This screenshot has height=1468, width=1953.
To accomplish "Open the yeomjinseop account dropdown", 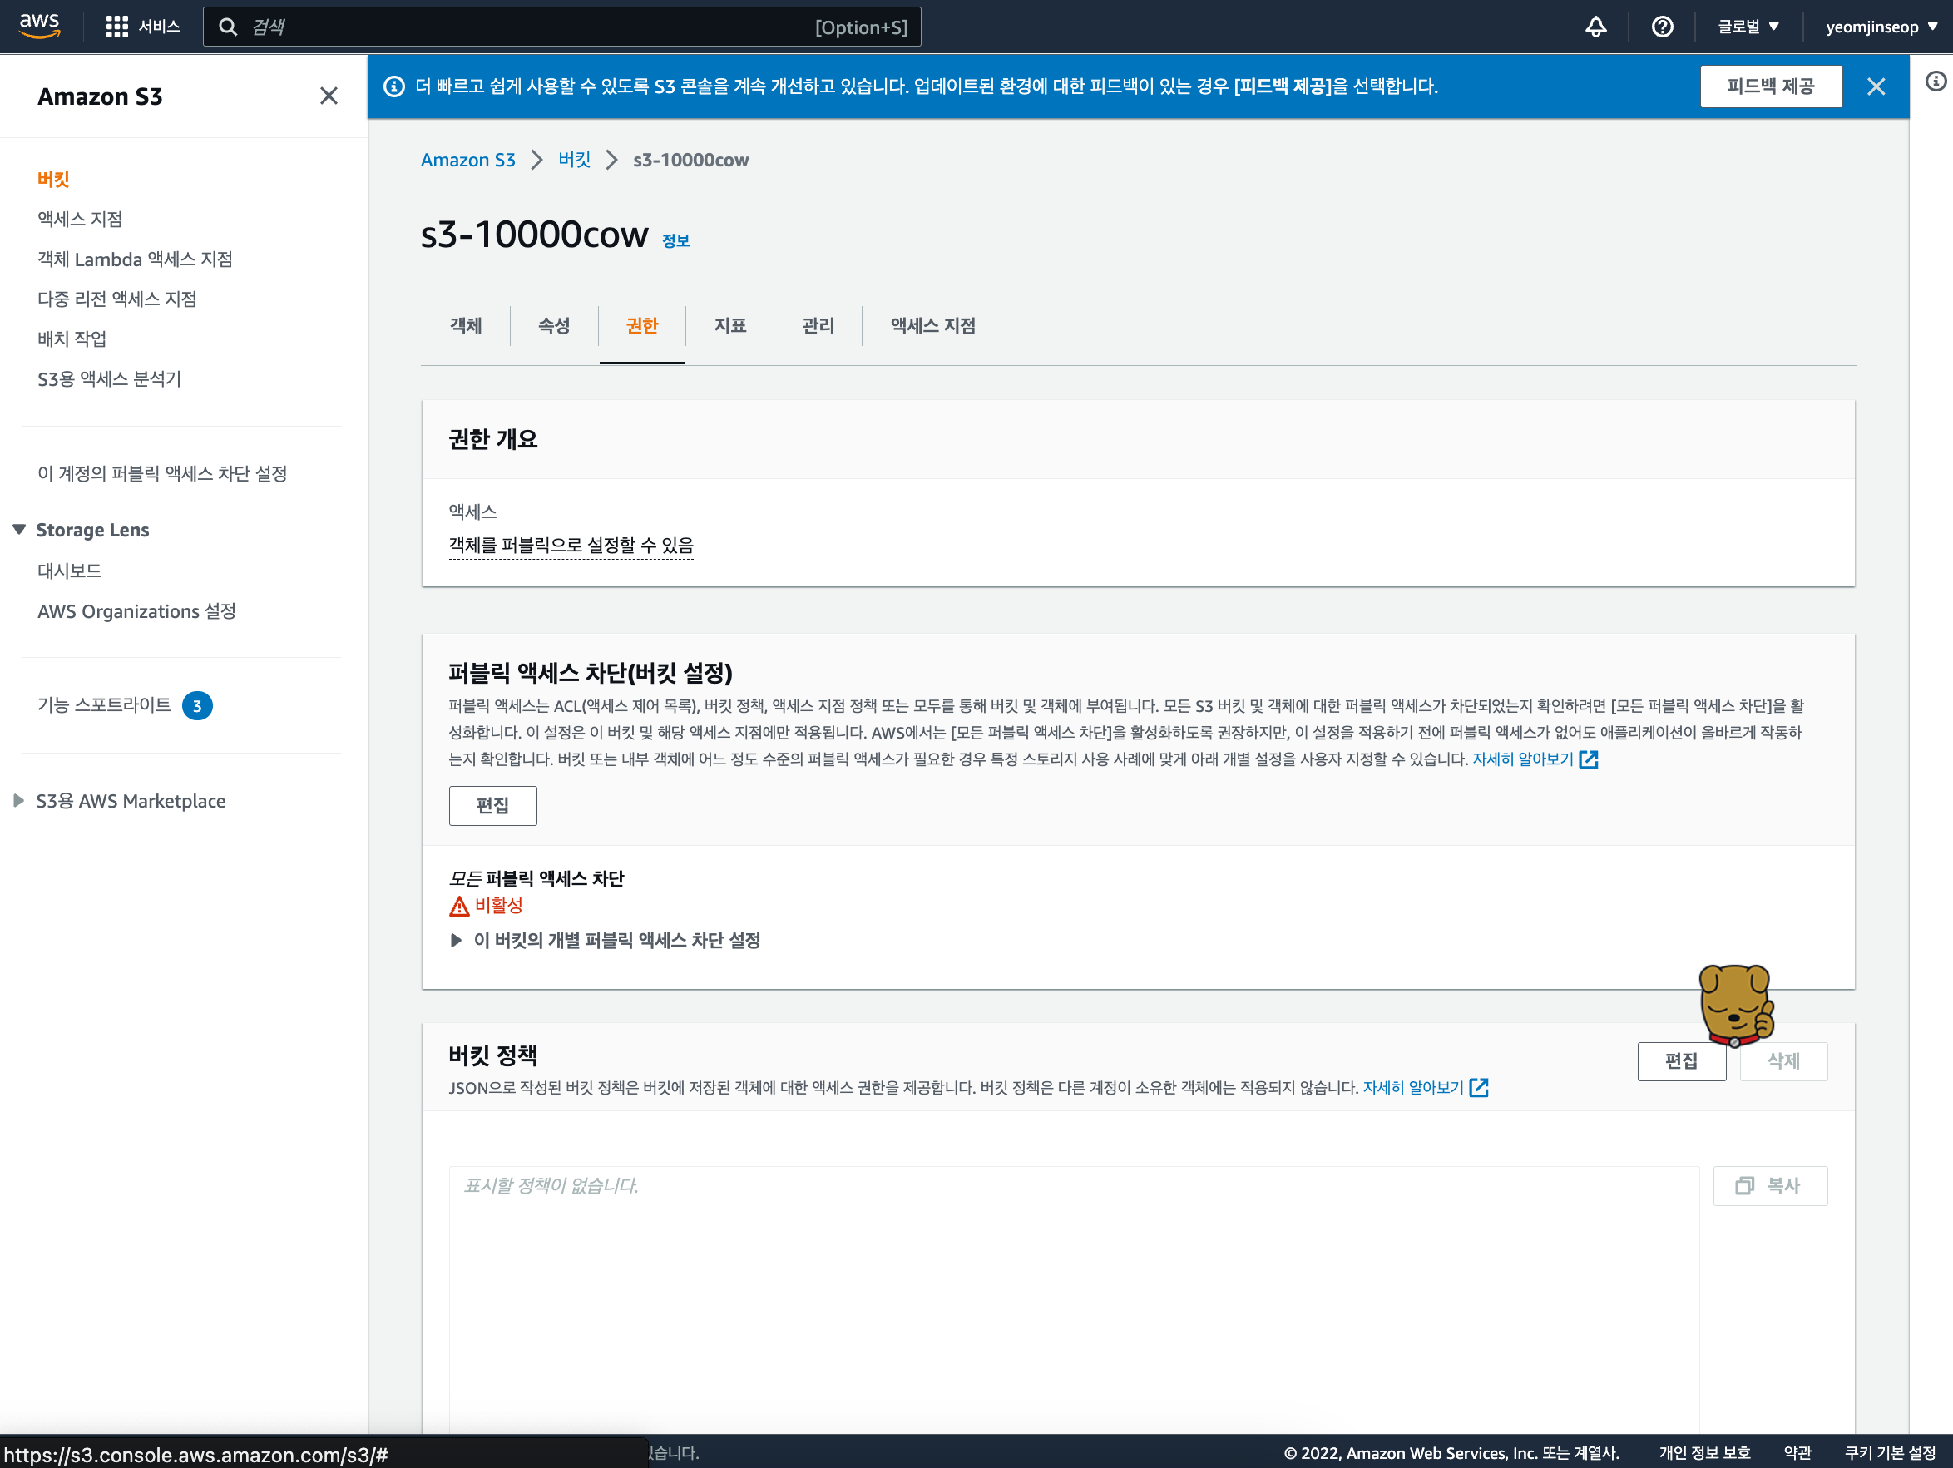I will pyautogui.click(x=1881, y=27).
